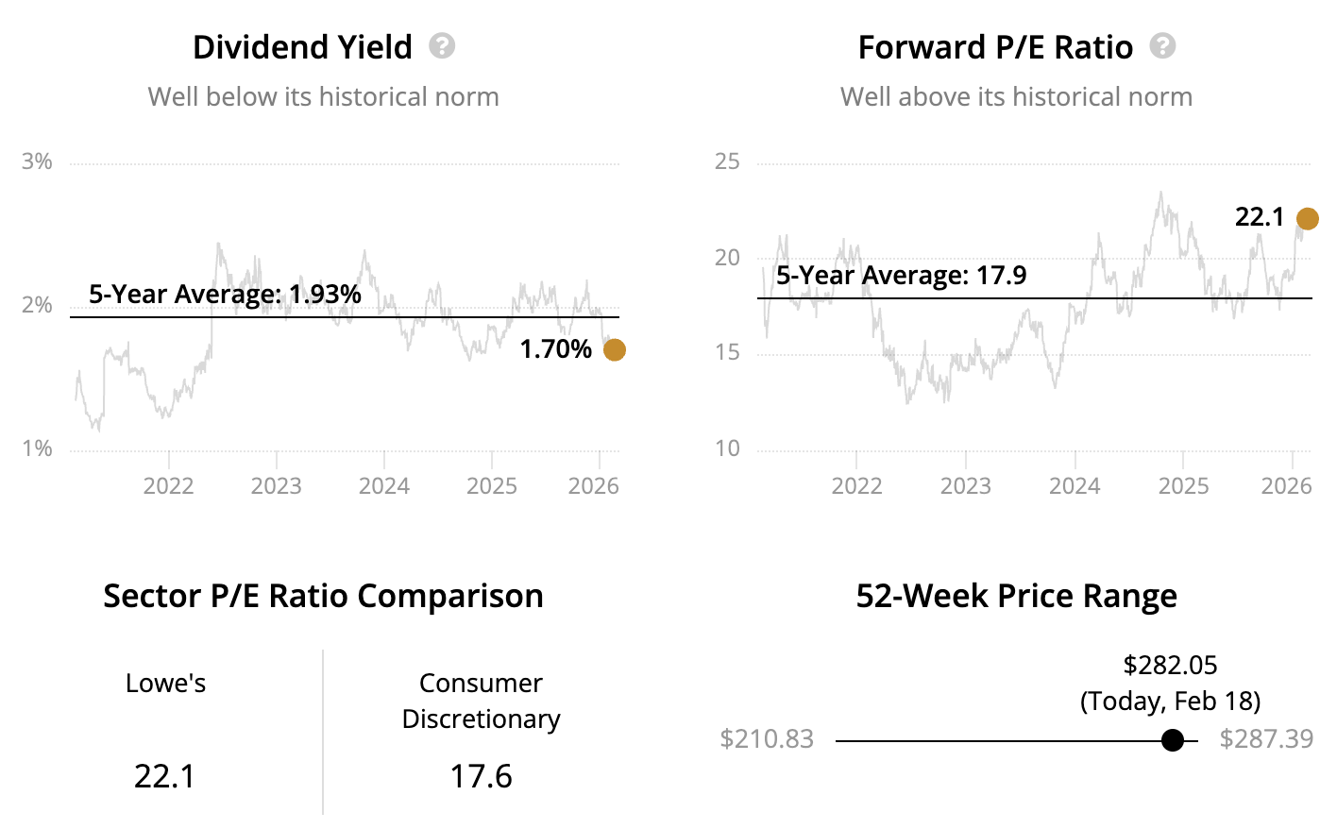The image size is (1337, 829).
Task: Click the Dividend Yield chart title
Action: point(302,47)
